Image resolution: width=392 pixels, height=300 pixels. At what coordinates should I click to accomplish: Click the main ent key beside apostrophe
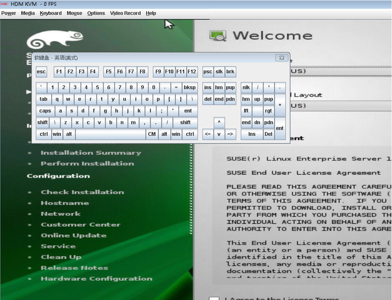pyautogui.click(x=188, y=111)
